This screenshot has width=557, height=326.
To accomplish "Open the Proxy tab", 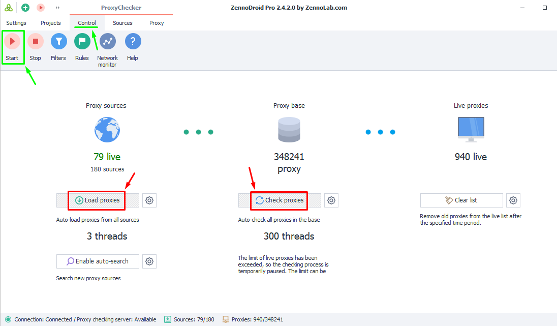I will [157, 23].
